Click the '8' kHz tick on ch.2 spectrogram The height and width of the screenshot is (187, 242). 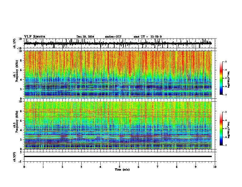coord(21,111)
